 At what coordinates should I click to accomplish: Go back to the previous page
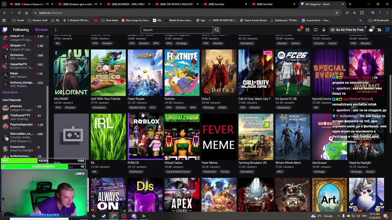(x=4, y=13)
